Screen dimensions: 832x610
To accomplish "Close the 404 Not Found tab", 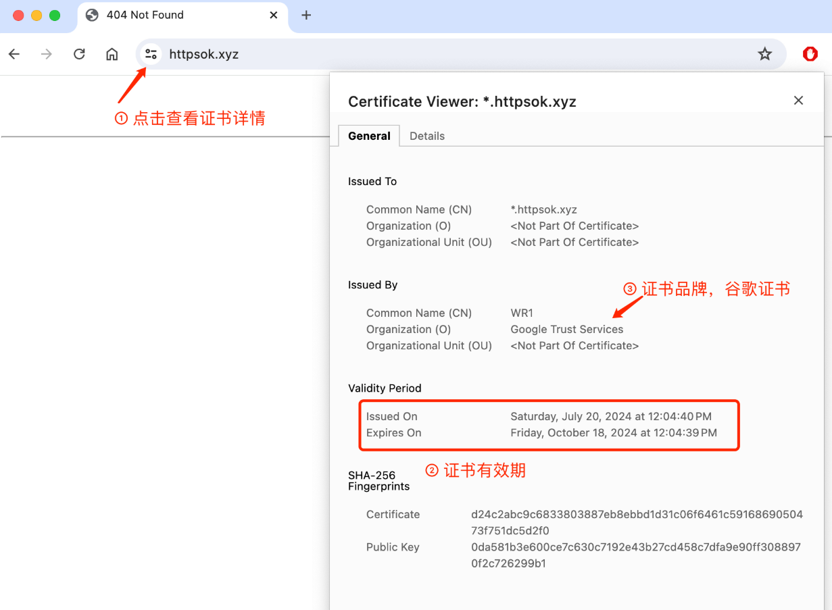I will [x=274, y=15].
